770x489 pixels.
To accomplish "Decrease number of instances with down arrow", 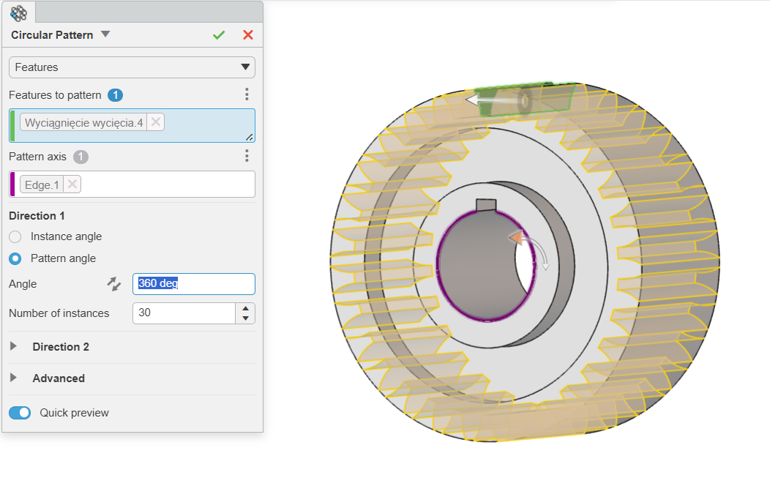I will click(245, 318).
